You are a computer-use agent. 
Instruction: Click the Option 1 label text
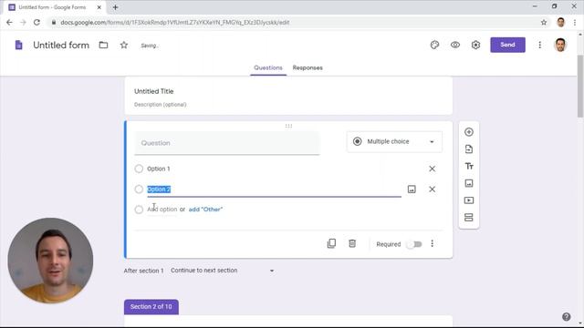pos(158,169)
